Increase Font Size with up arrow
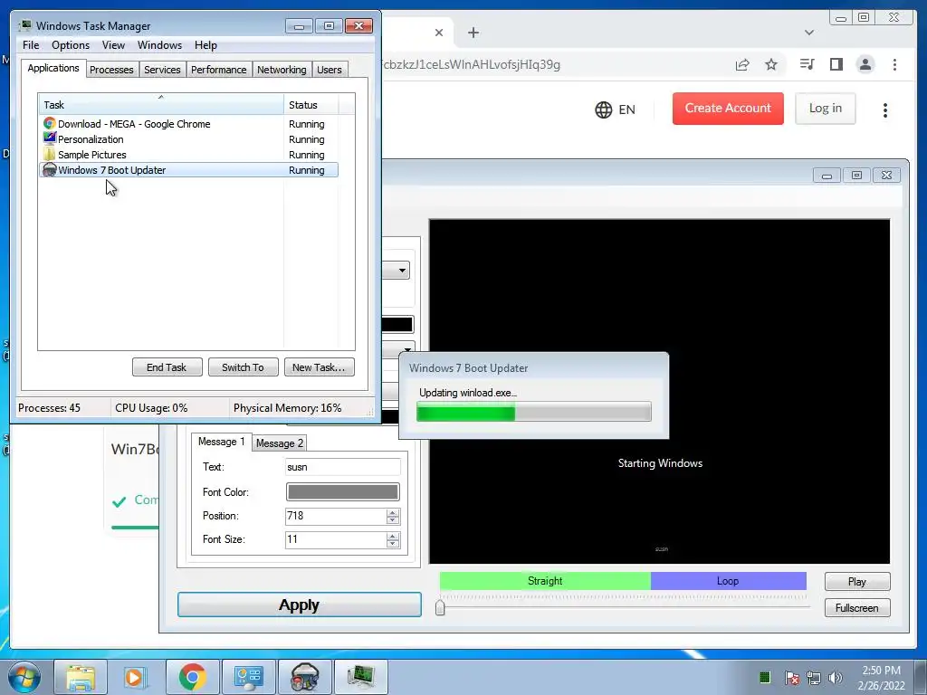The width and height of the screenshot is (927, 695). (393, 536)
